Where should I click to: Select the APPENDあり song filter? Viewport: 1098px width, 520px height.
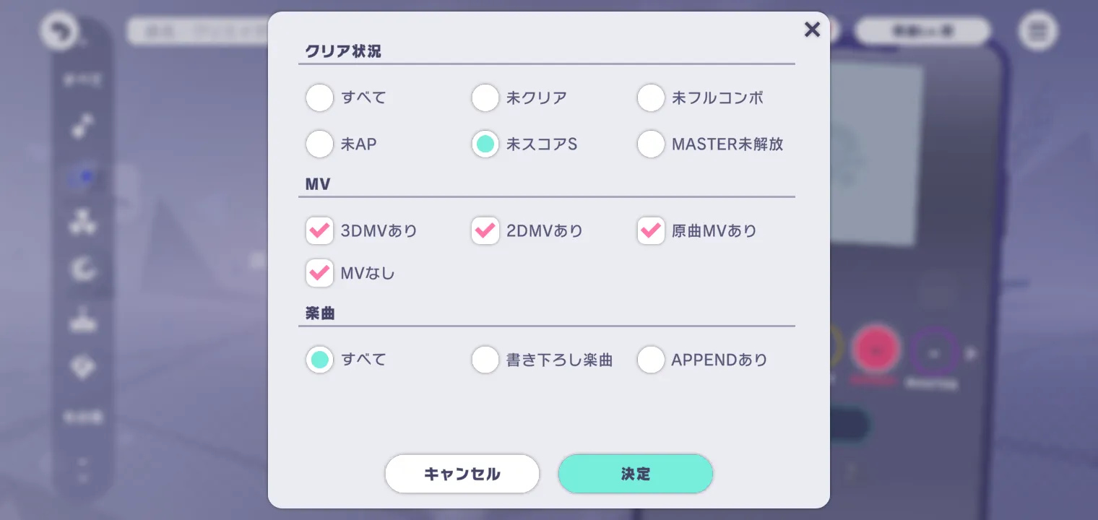coord(651,359)
